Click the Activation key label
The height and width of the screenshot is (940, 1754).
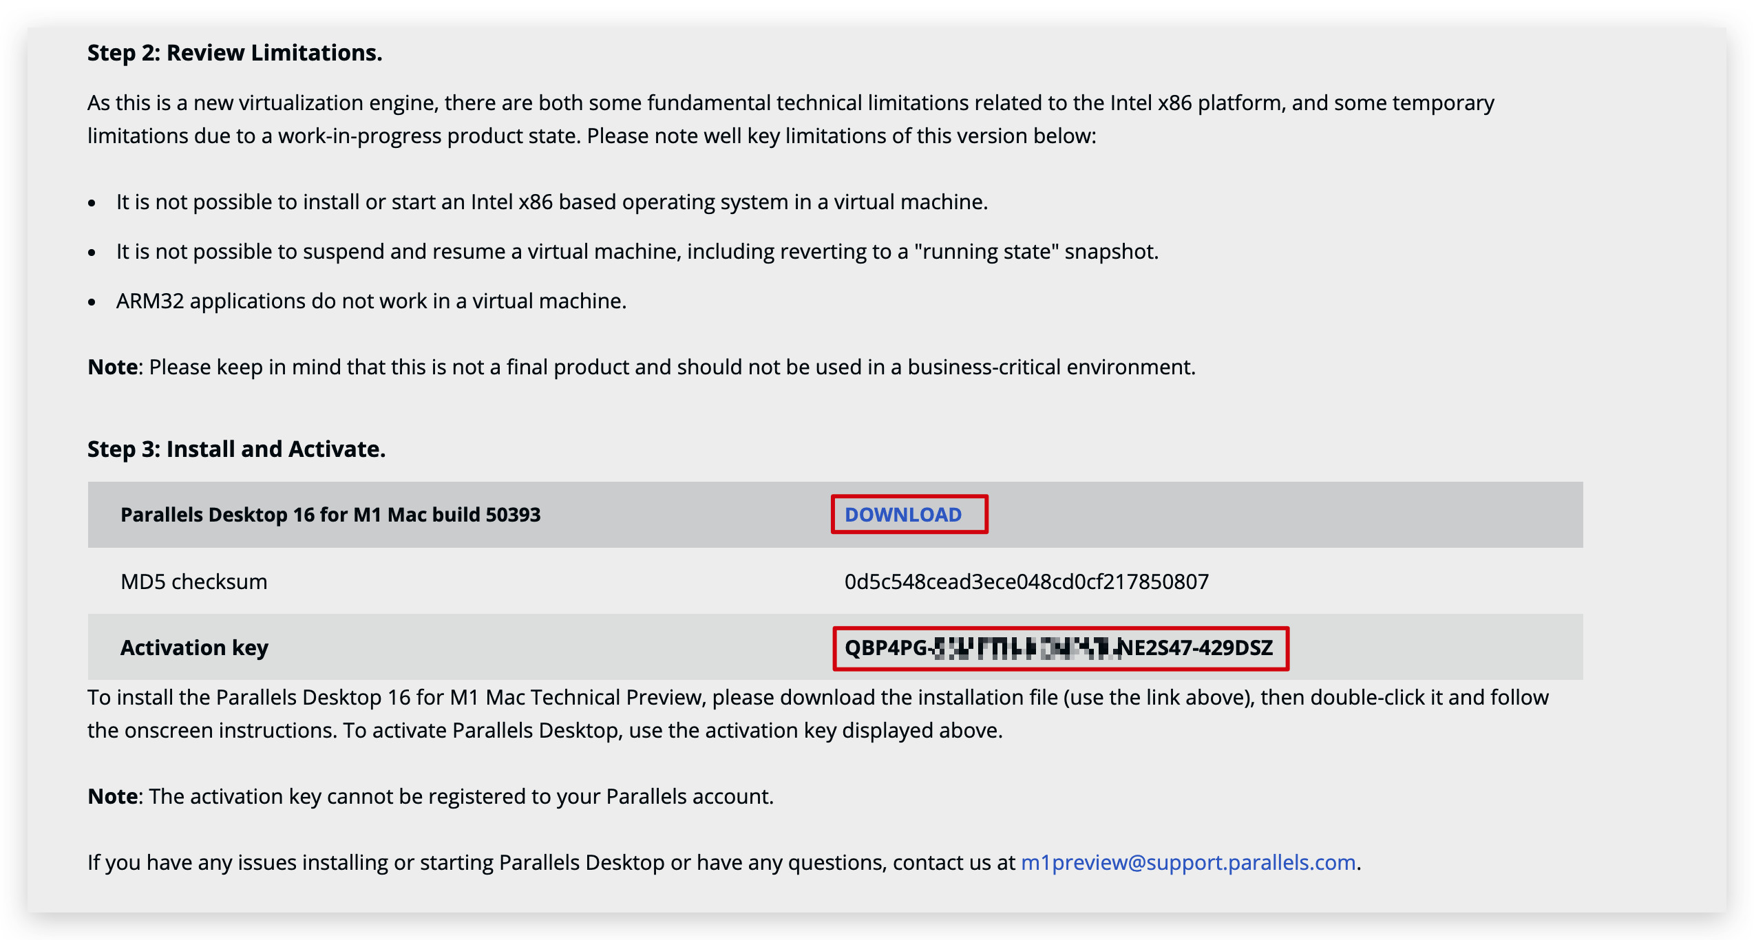[194, 648]
